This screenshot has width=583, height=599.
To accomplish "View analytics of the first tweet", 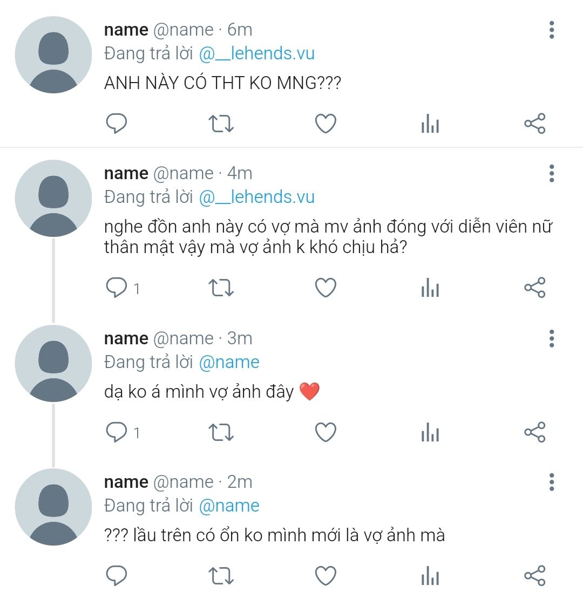I will (x=430, y=125).
